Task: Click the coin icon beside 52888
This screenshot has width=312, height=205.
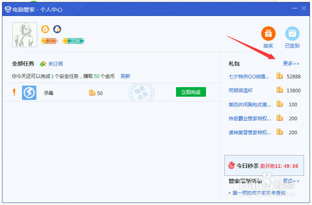Action: (280, 76)
